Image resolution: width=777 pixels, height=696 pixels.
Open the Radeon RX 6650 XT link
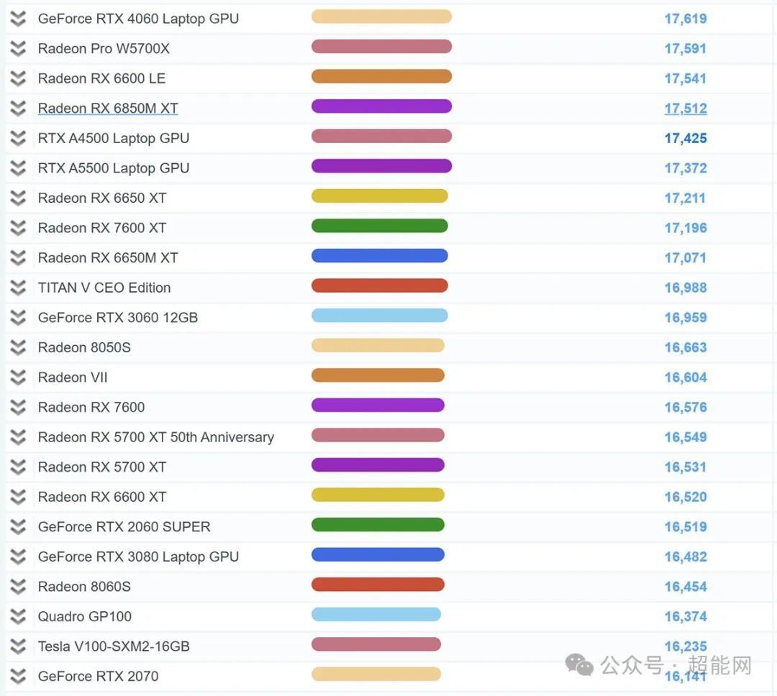point(102,198)
